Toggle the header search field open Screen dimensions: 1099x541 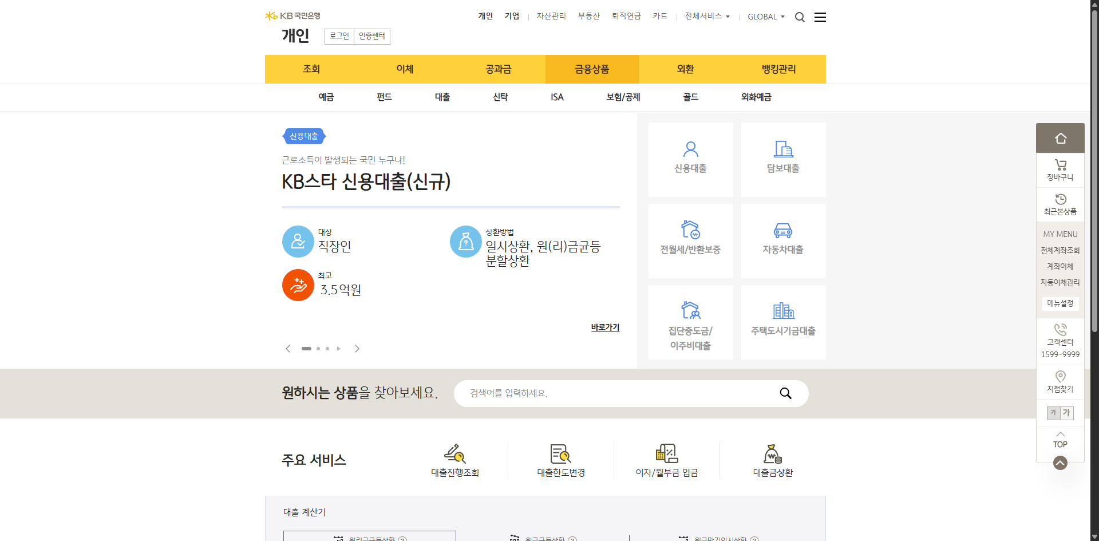pyautogui.click(x=800, y=17)
